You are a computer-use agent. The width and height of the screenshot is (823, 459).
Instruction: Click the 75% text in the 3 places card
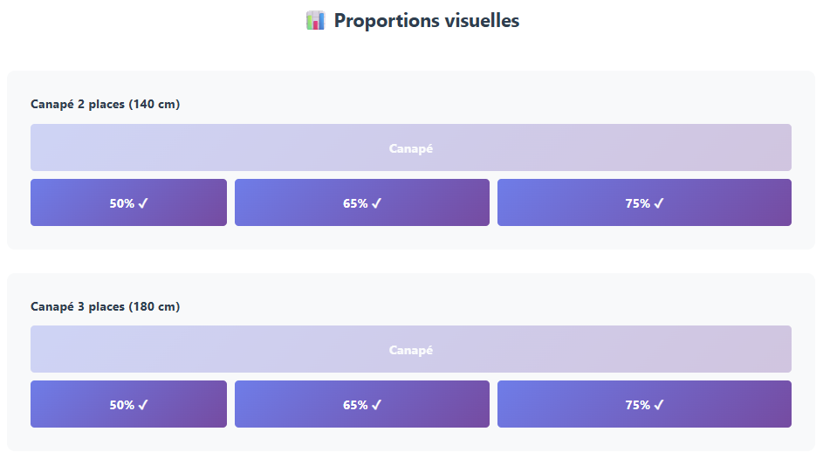click(637, 405)
